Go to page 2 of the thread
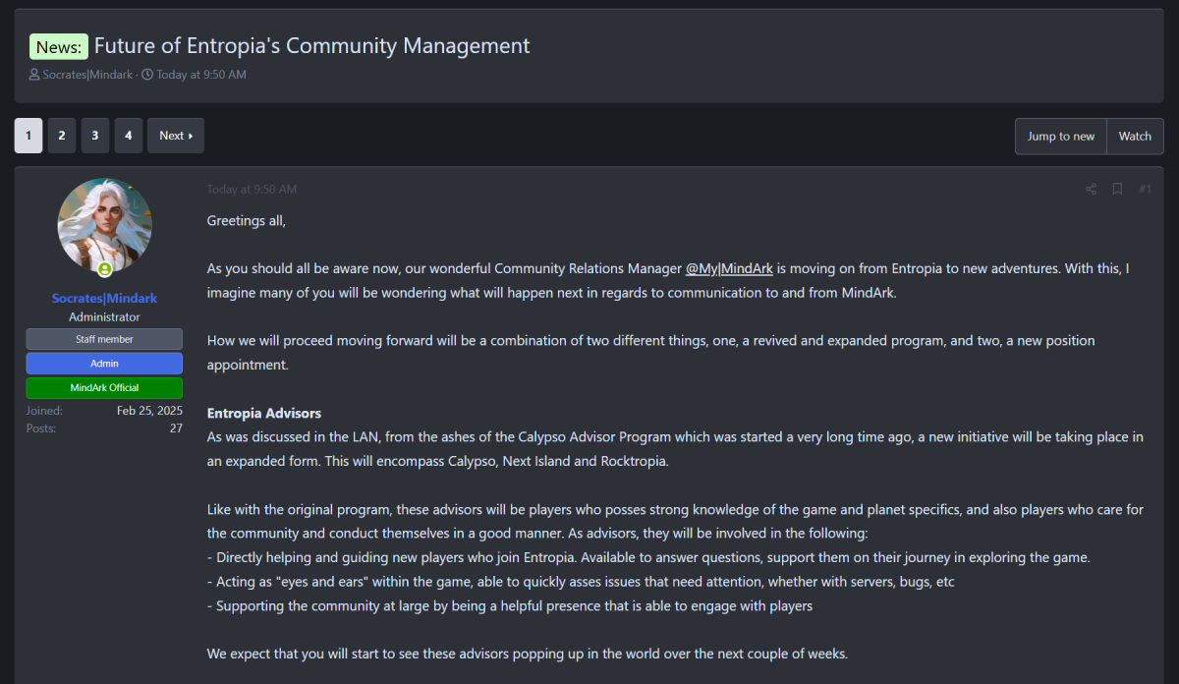 pos(61,136)
